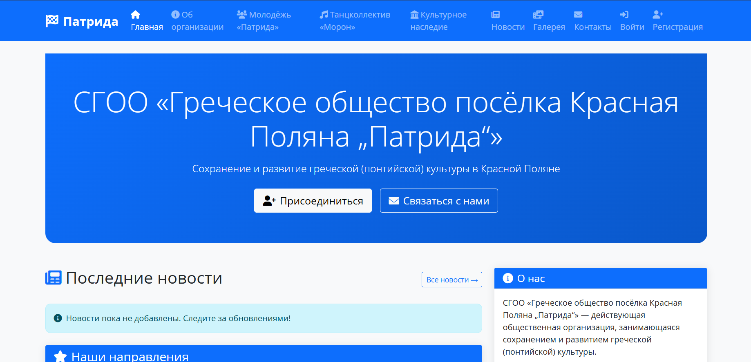Click the music note icon beside Танцколлектив

coord(324,15)
